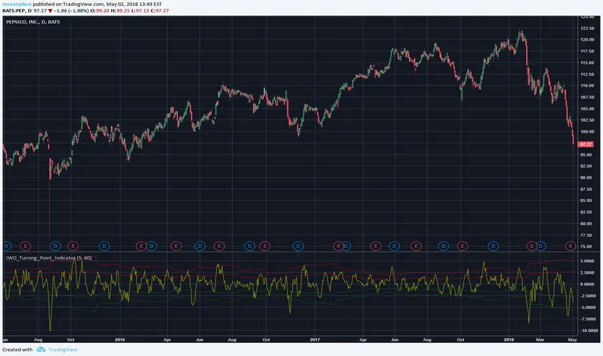603x356 pixels.
Task: Click the O:99.20 open value in header
Action: [100, 11]
